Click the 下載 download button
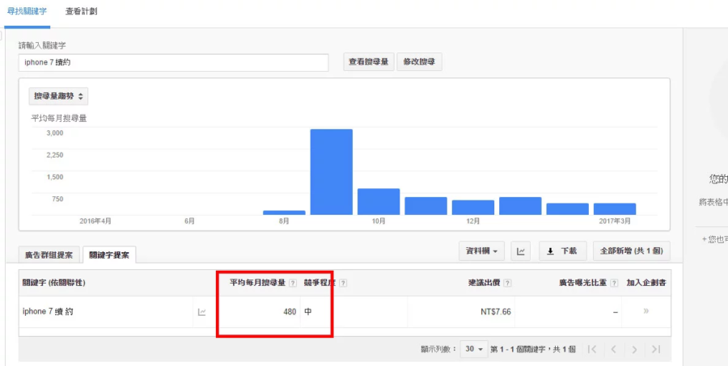728x366 pixels. click(562, 251)
